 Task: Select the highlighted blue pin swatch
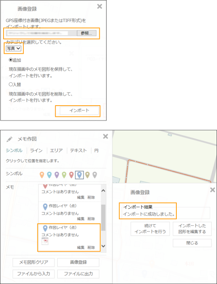click(x=79, y=175)
